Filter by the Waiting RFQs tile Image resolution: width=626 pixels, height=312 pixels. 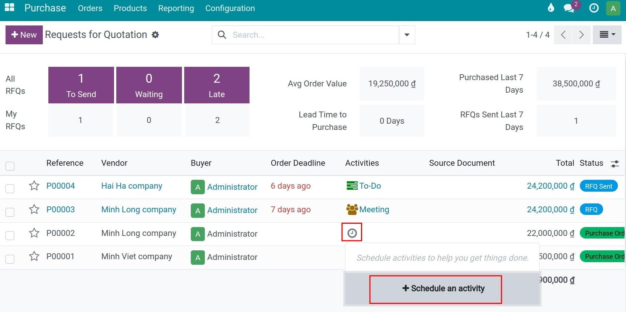(149, 85)
